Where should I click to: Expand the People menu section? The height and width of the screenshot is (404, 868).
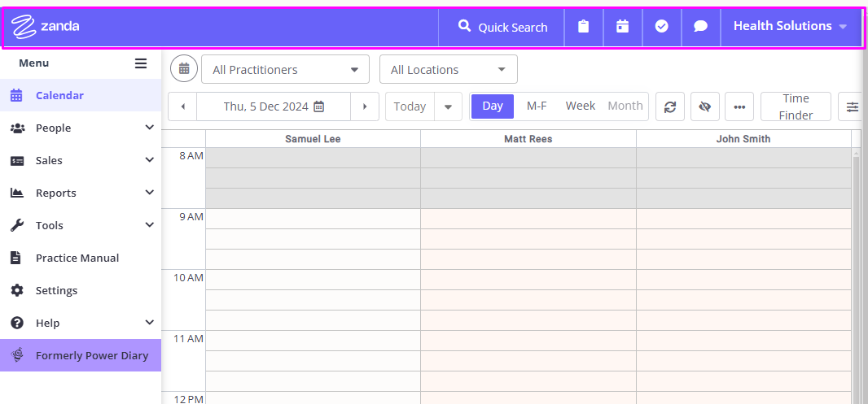click(81, 128)
